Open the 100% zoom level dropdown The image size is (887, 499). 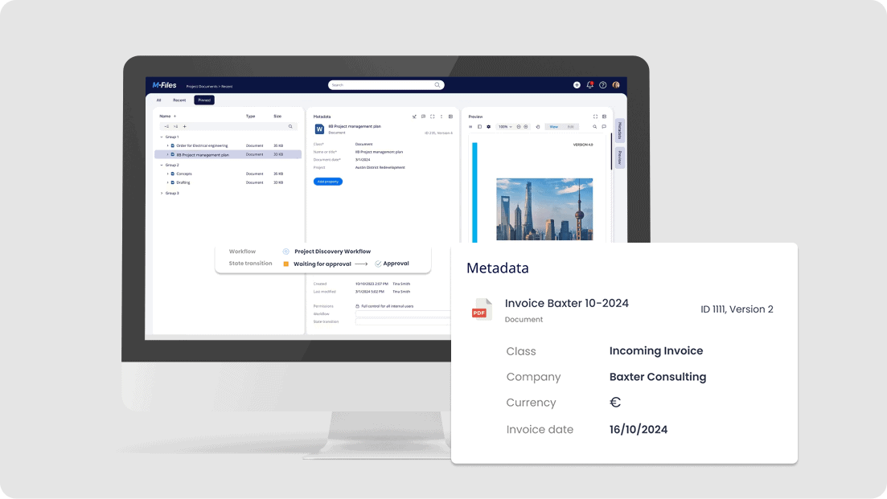[x=504, y=127]
